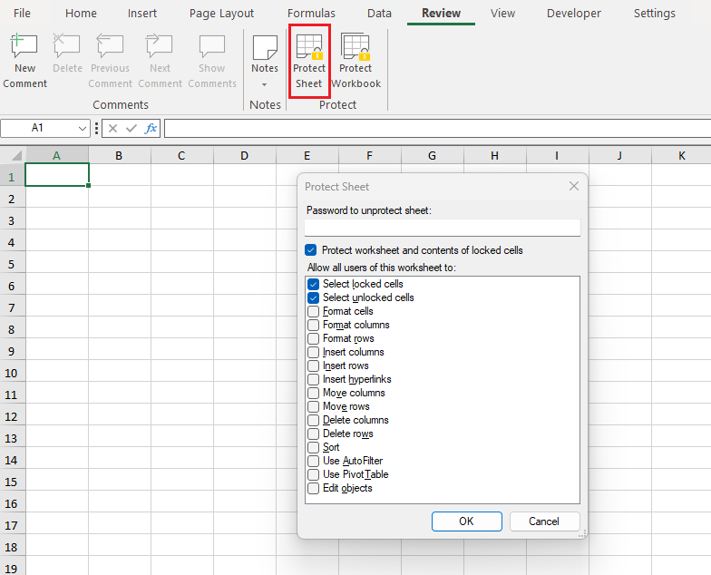Select the Review tab
711x575 pixels.
click(441, 13)
